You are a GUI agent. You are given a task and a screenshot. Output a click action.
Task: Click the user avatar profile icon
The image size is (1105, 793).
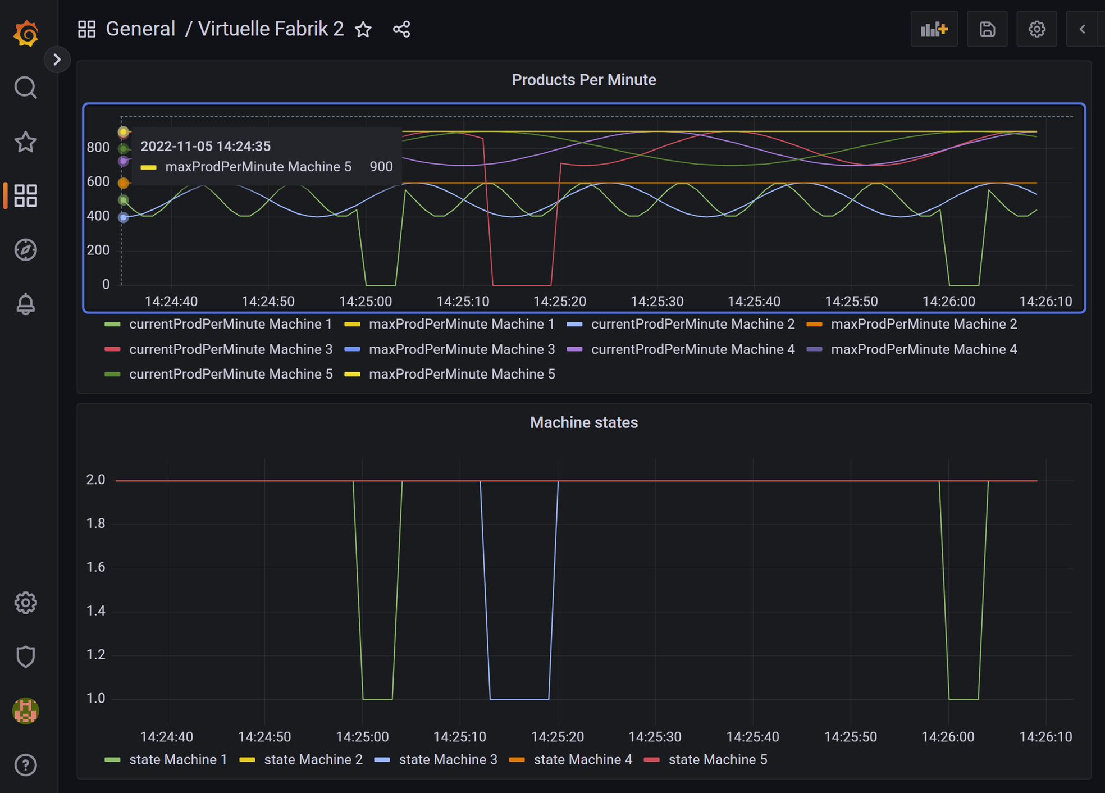tap(26, 710)
